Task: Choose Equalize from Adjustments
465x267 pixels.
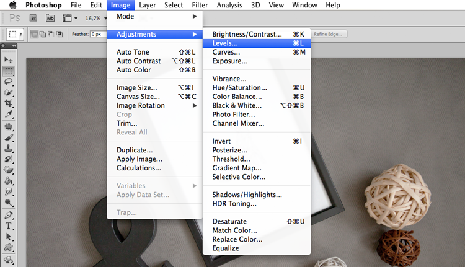Action: [x=257, y=248]
